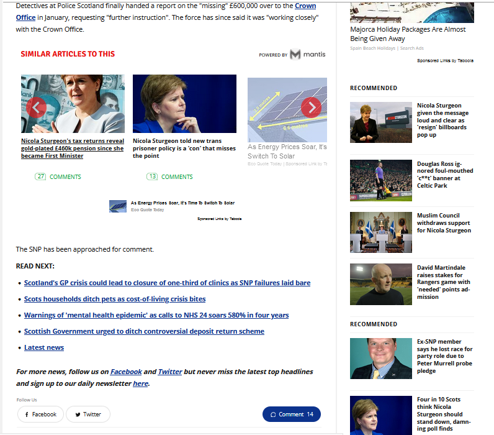
Task: Open Four in 10 Scots poll article
Action: [444, 414]
